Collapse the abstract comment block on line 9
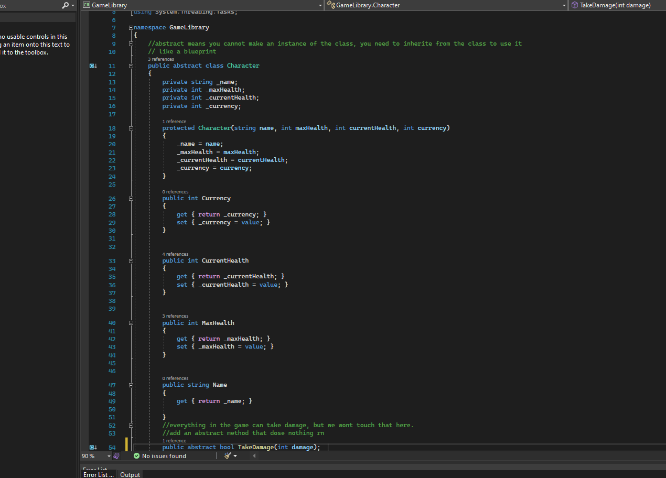The image size is (666, 478). pos(131,44)
